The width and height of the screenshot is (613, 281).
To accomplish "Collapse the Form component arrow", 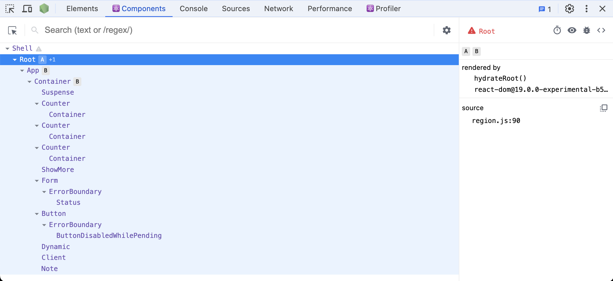I will [x=37, y=181].
